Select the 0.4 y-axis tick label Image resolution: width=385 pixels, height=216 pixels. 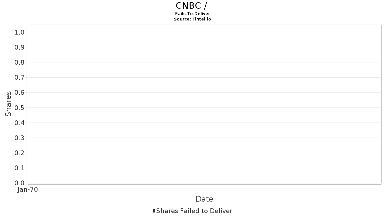pos(20,123)
